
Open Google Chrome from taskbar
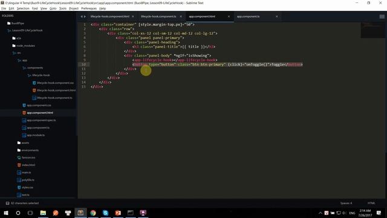(93, 213)
